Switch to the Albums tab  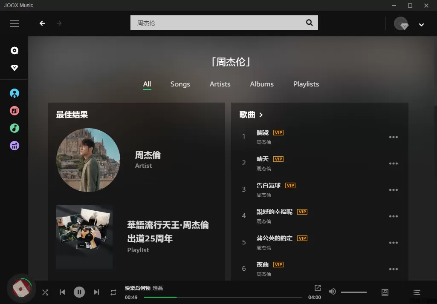262,84
